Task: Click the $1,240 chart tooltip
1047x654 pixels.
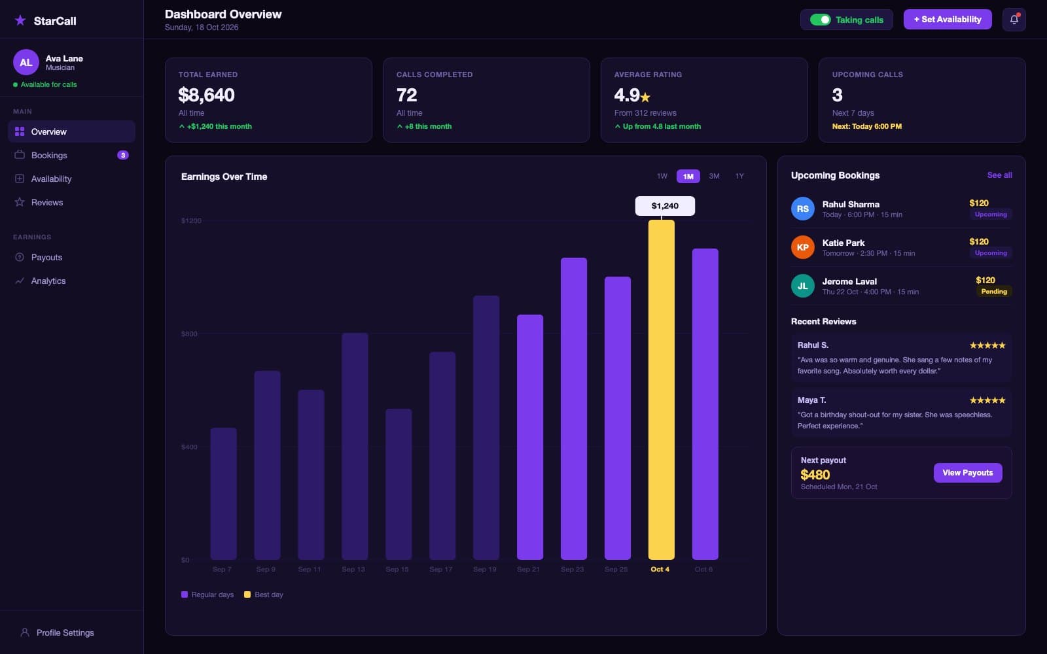Action: pyautogui.click(x=665, y=206)
